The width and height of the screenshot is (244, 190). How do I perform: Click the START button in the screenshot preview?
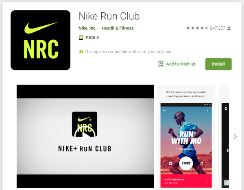pyautogui.click(x=186, y=163)
